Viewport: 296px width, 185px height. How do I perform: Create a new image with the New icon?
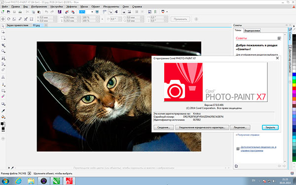(x=2, y=12)
